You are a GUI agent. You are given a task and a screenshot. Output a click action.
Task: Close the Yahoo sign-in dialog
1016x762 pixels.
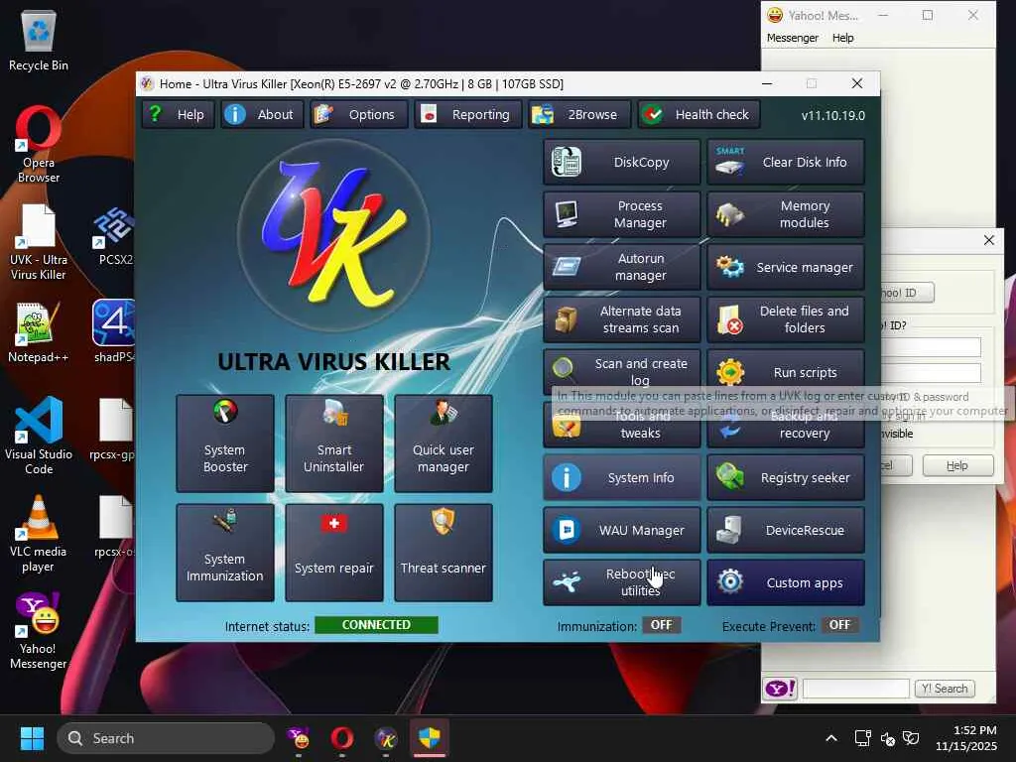click(989, 240)
